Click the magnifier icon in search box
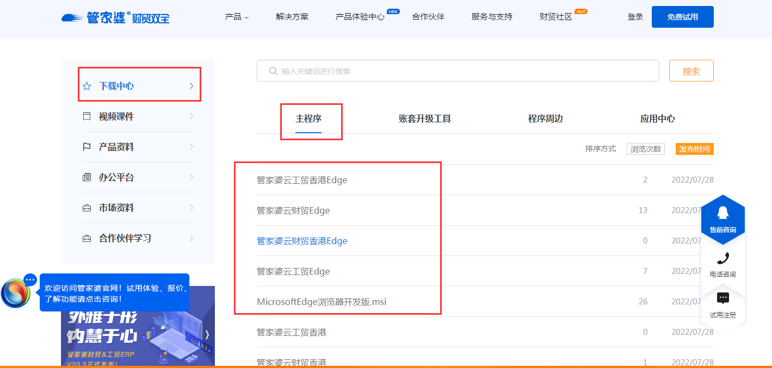 (273, 71)
